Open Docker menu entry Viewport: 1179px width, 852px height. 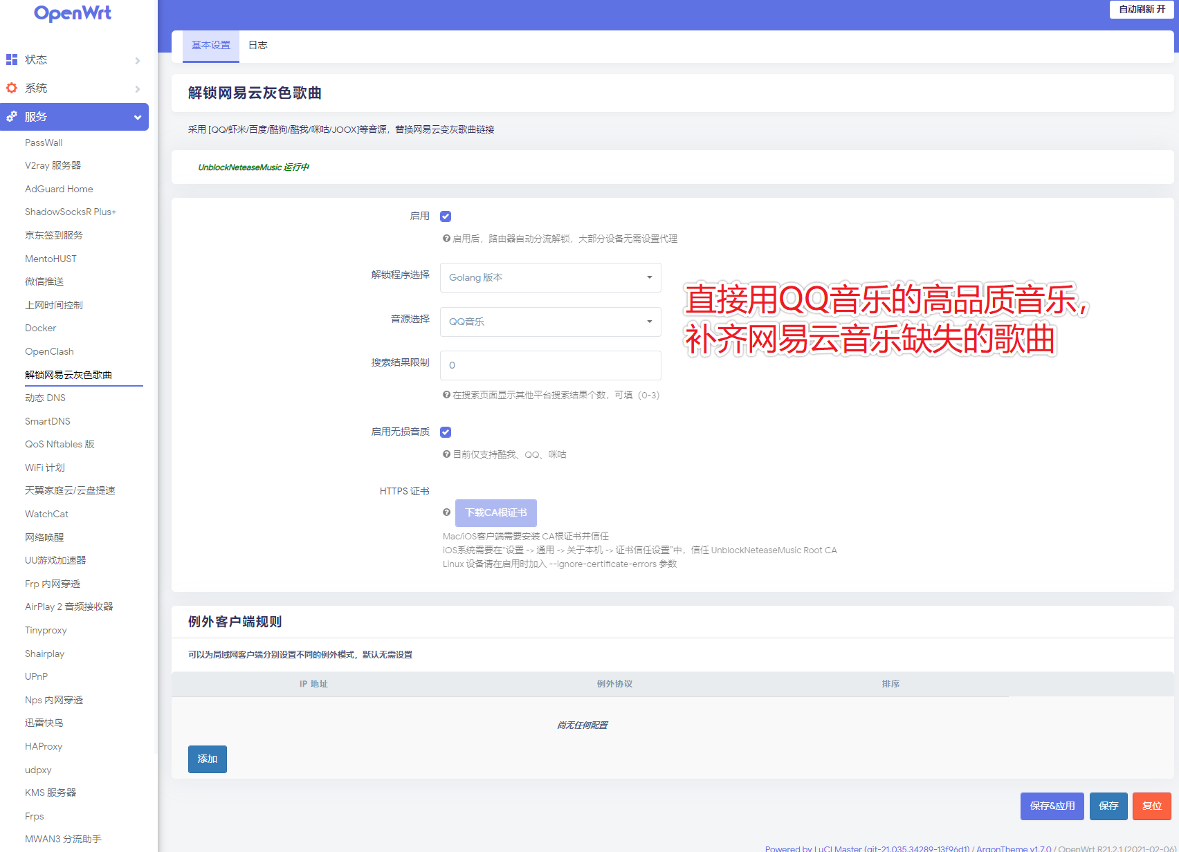[x=41, y=328]
